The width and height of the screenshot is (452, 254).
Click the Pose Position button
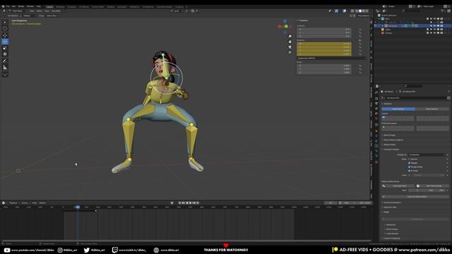[398, 109]
